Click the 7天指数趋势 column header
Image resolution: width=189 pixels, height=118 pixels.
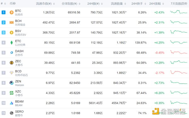(179, 3)
